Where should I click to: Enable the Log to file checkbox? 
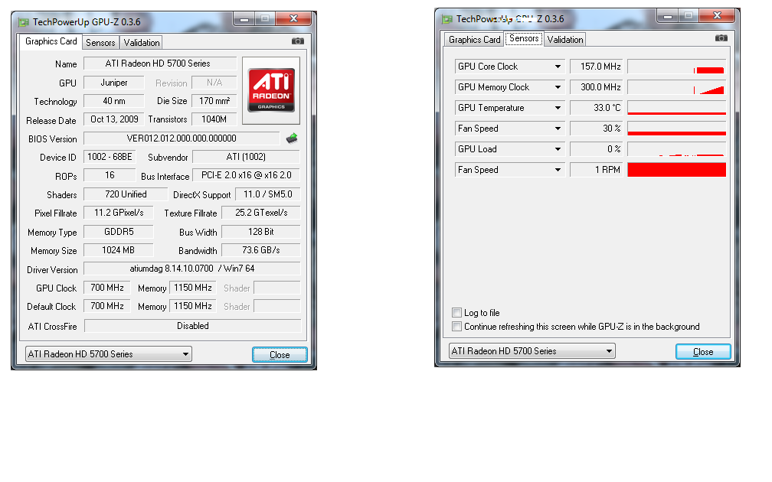(456, 312)
